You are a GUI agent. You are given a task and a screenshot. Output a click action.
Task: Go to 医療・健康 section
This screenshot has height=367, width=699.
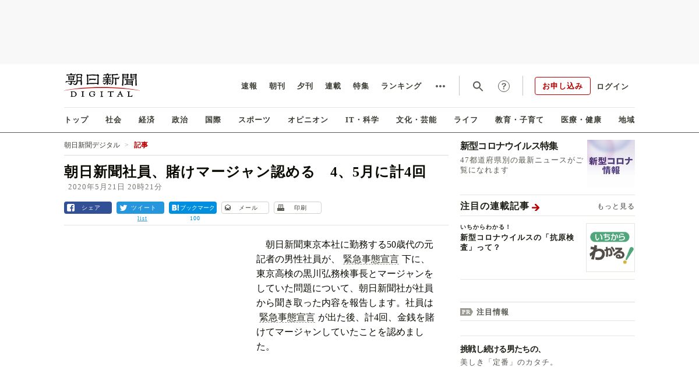pos(581,120)
